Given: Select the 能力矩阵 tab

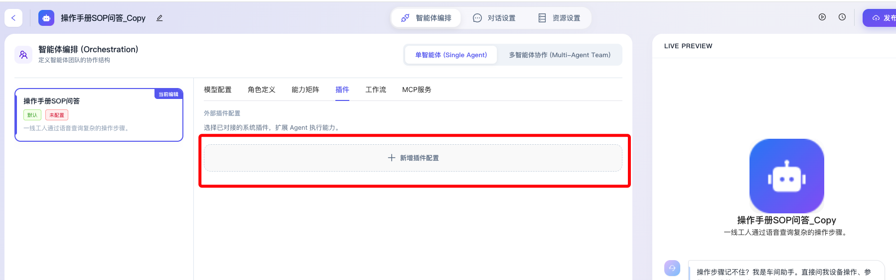Looking at the screenshot, I should (305, 90).
